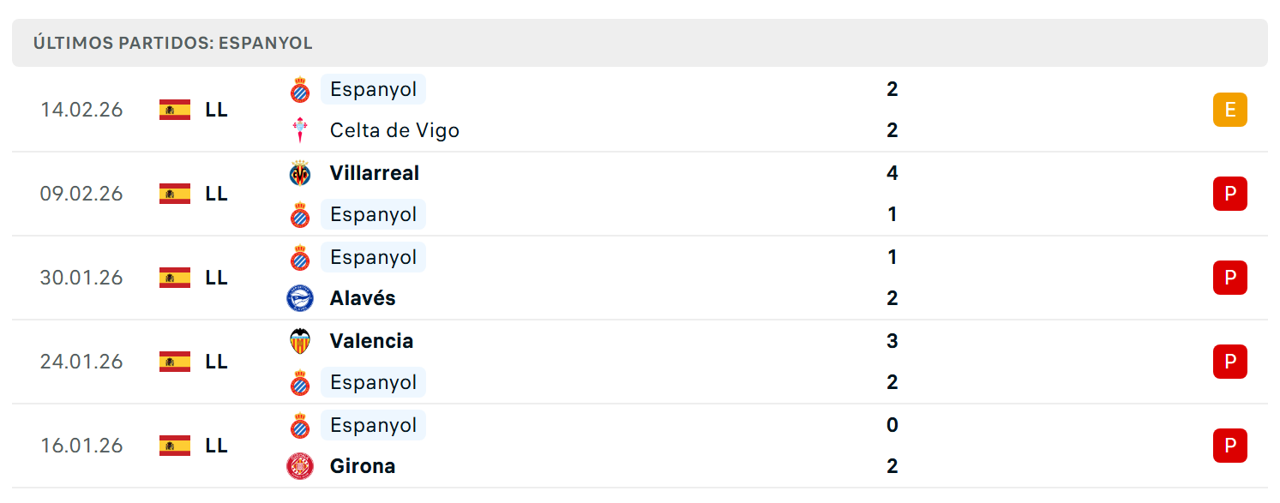This screenshot has height=503, width=1280.
Task: Click the Alavés club crest
Action: pyautogui.click(x=299, y=298)
